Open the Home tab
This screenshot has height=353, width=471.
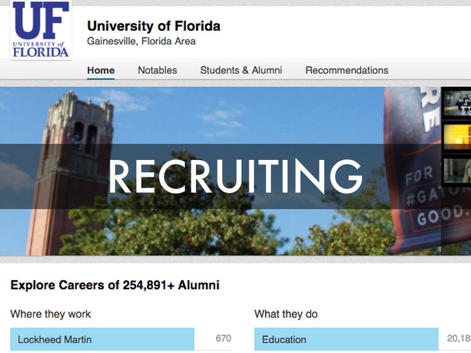(x=101, y=70)
